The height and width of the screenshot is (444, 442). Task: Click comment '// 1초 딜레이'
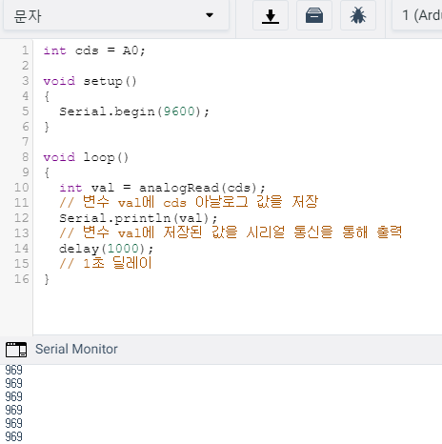click(106, 263)
